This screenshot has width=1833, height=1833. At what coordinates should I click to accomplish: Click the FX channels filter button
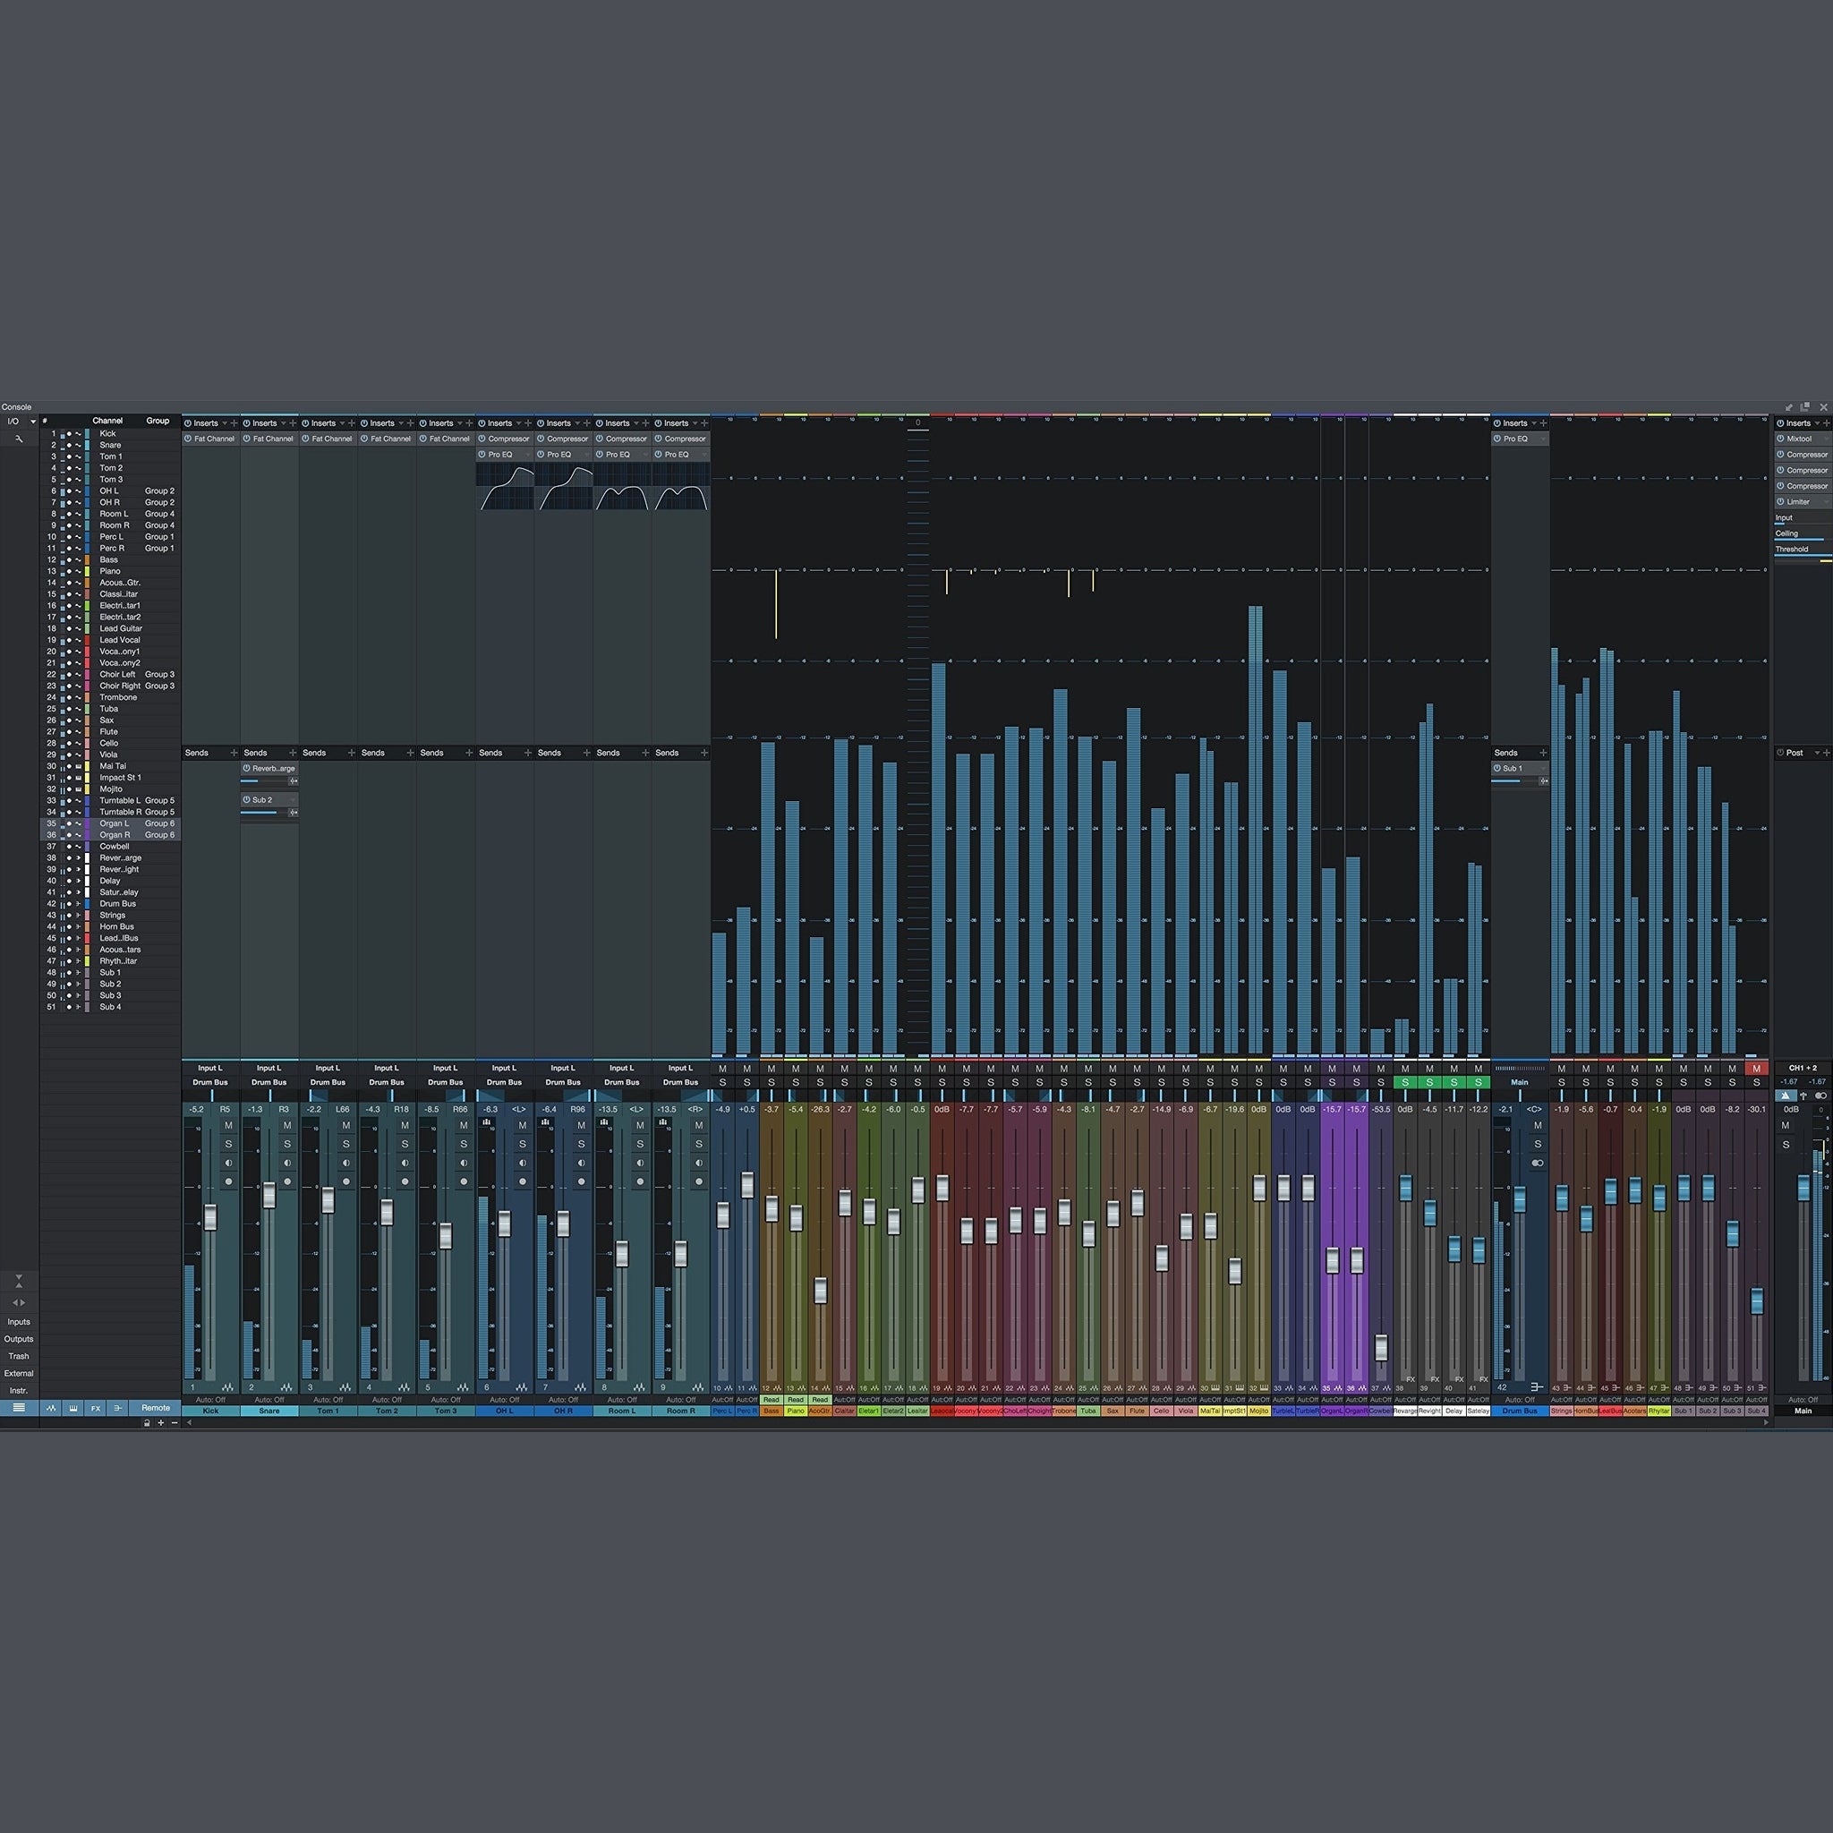pos(96,1408)
